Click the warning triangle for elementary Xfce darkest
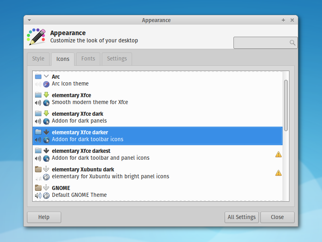The image size is (322, 242). (x=278, y=154)
